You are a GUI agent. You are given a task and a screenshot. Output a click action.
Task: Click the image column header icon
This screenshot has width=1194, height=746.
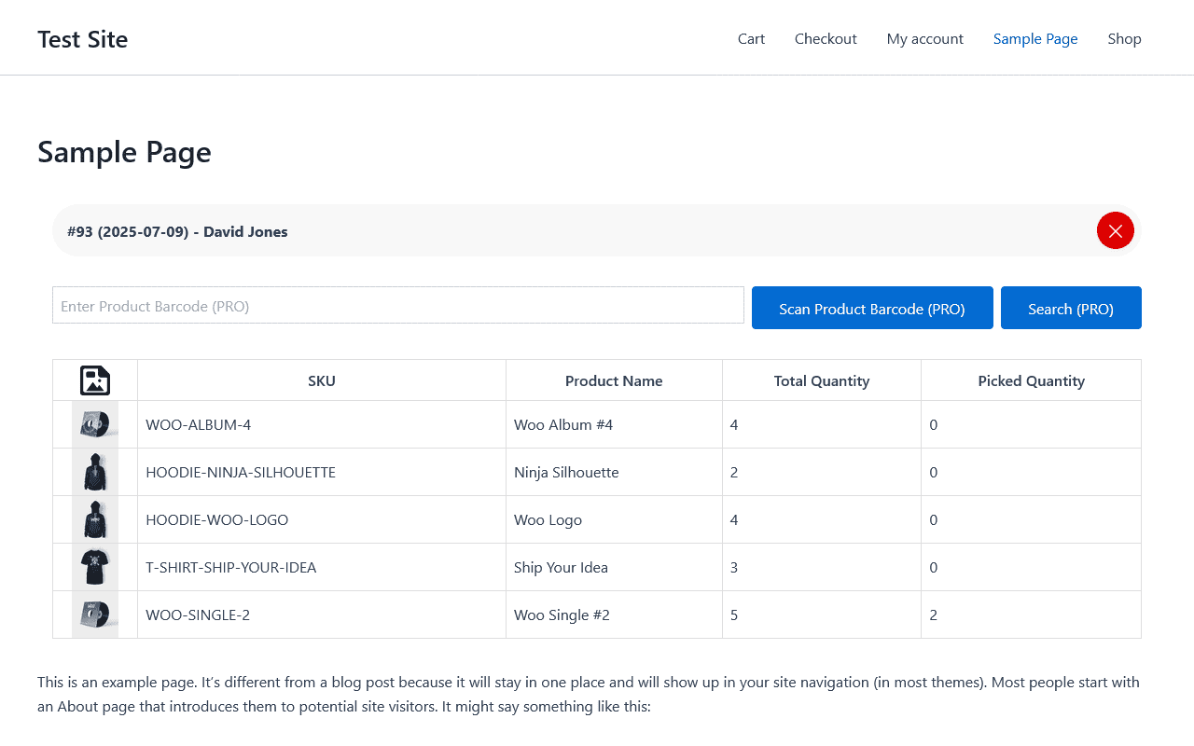point(95,380)
